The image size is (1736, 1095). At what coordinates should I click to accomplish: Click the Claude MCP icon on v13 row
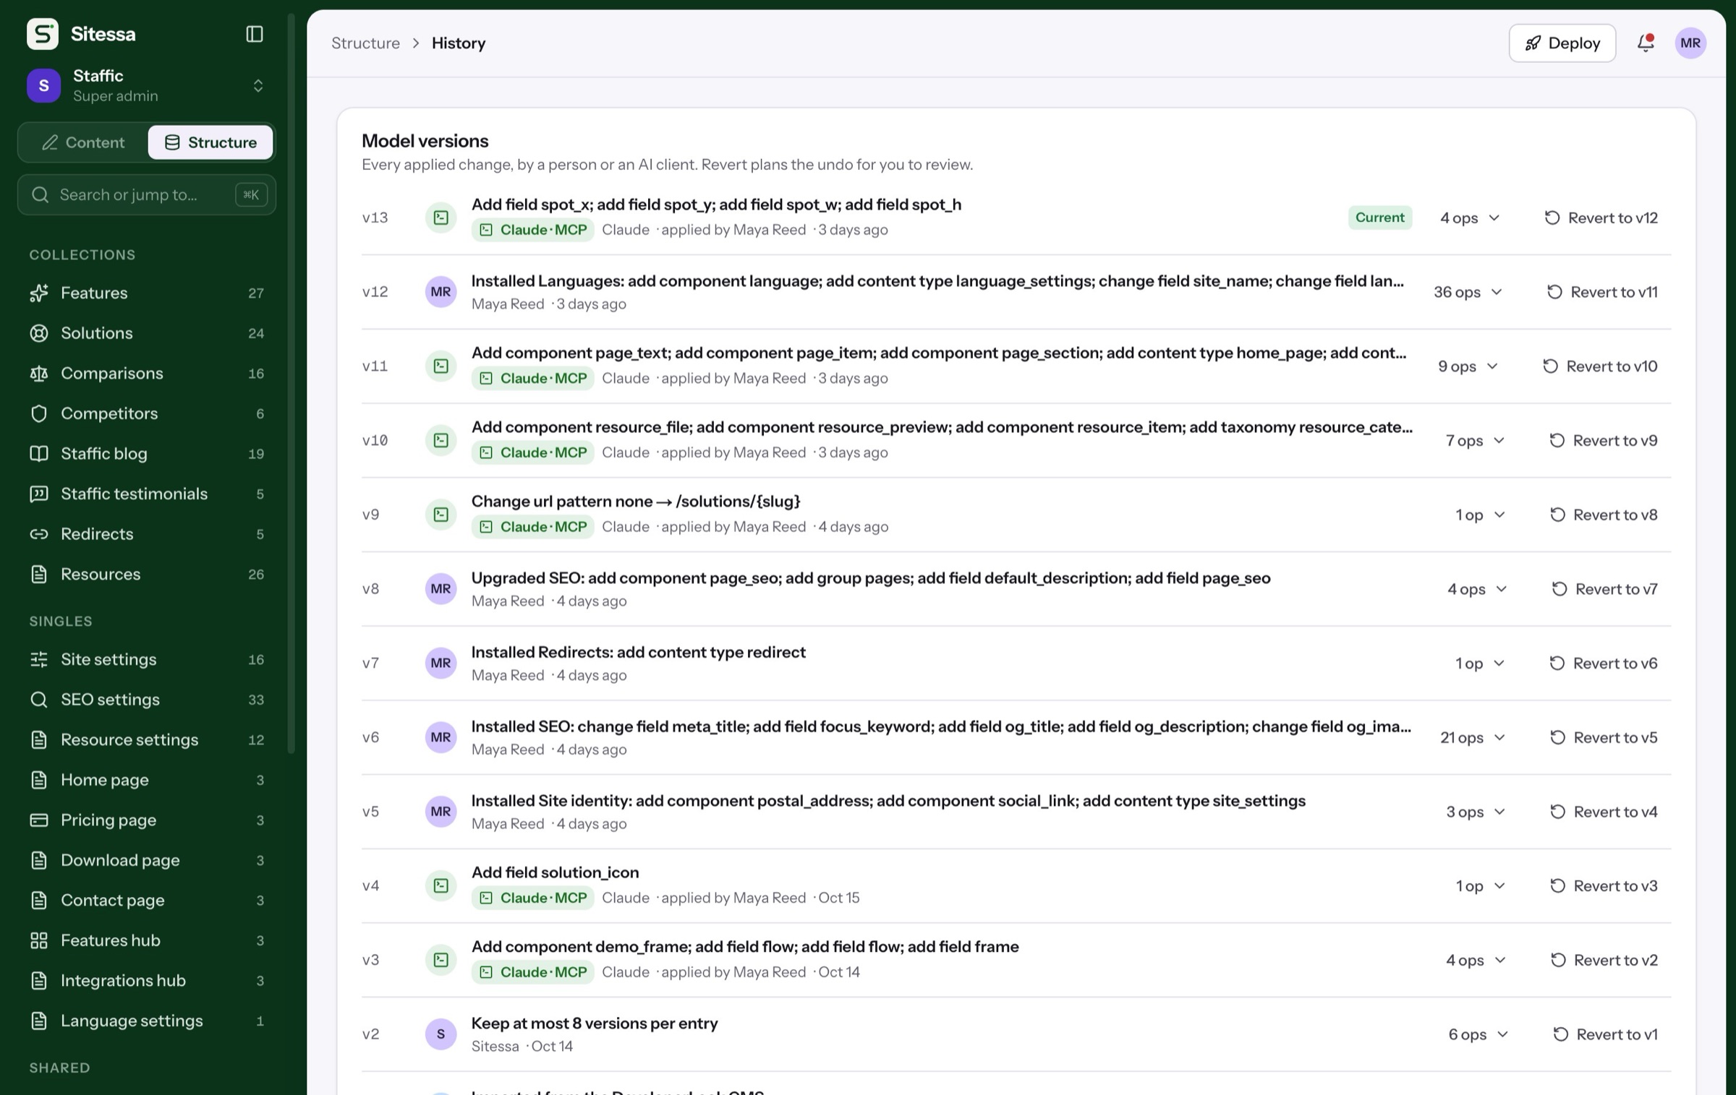tap(441, 218)
